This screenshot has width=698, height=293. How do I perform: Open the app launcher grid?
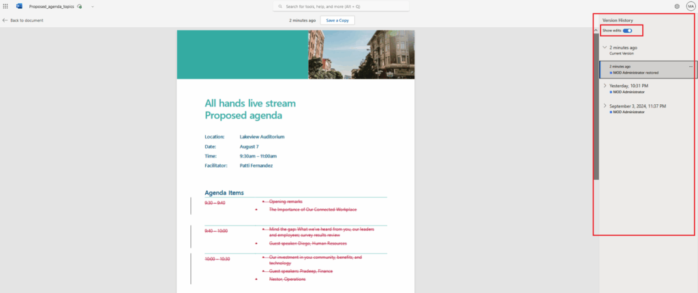5,6
